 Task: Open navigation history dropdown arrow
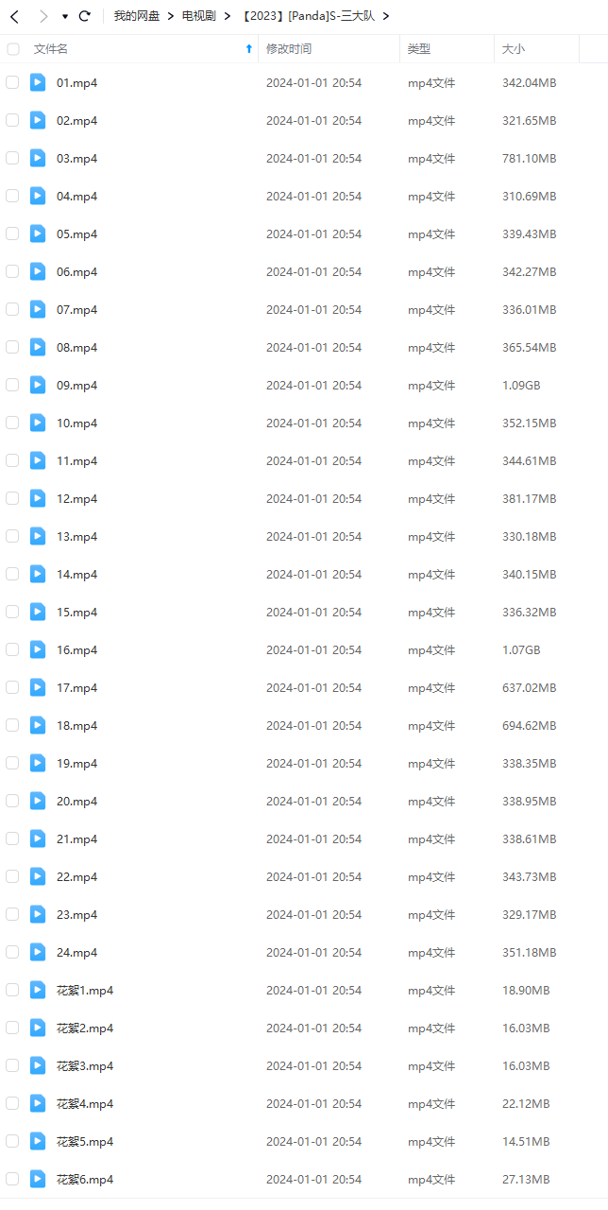65,17
